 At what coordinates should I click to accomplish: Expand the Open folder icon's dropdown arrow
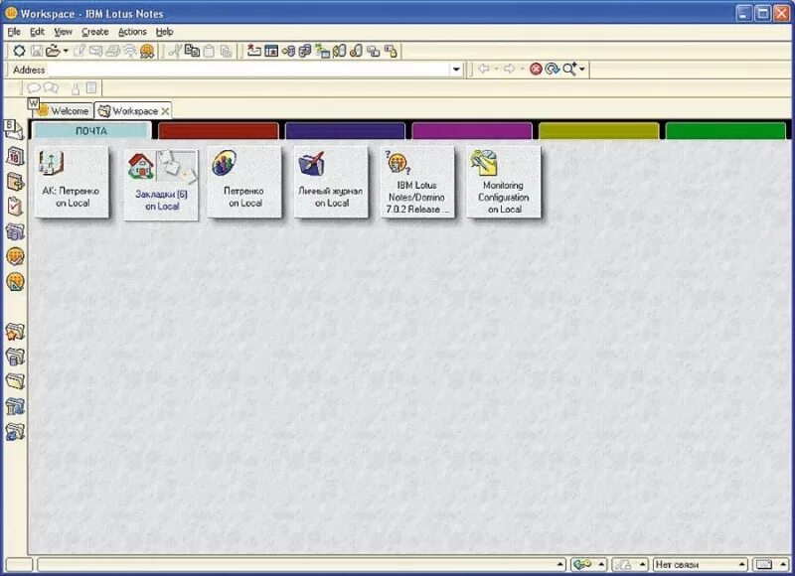[66, 52]
